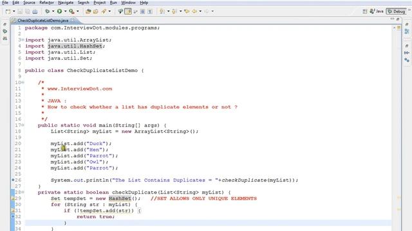412x231 pixels.
Task: Open the File menu
Action: (x=5, y=3)
